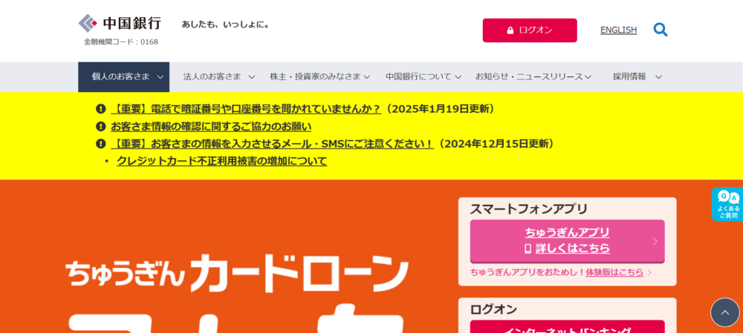Click the chevron arrow on ちゅうぎんアプリ button
This screenshot has height=333, width=743.
pyautogui.click(x=655, y=241)
